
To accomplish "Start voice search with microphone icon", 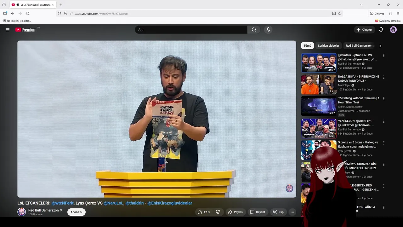I will click(x=268, y=30).
